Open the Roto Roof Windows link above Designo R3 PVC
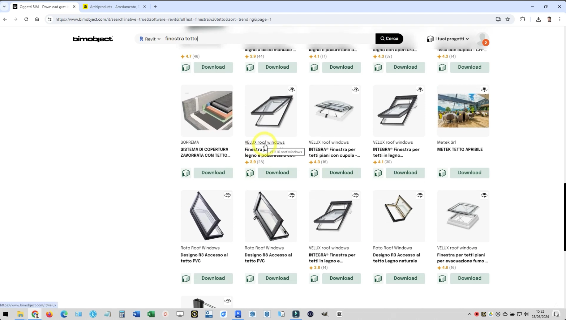Viewport: 566px width, 320px height. tap(200, 248)
